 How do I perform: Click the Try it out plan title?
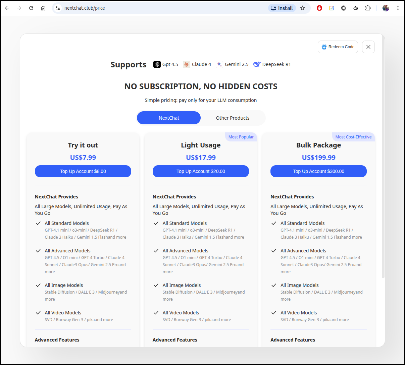[x=83, y=145]
